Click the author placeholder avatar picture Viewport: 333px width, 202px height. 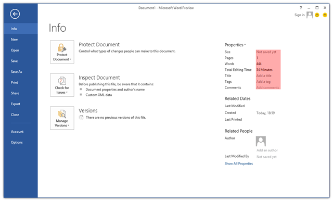261,141
